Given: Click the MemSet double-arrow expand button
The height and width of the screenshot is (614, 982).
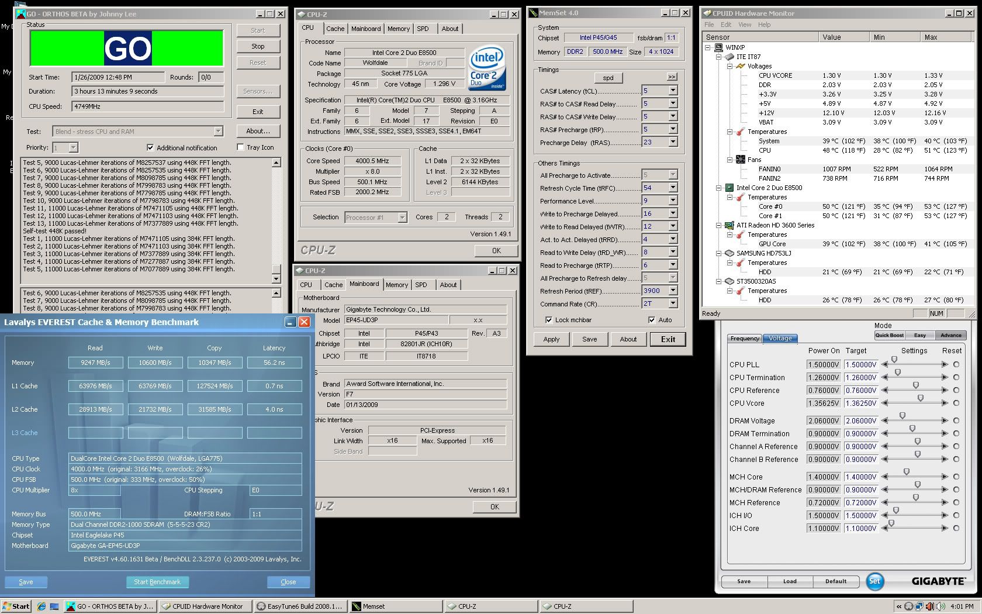Looking at the screenshot, I should (672, 77).
